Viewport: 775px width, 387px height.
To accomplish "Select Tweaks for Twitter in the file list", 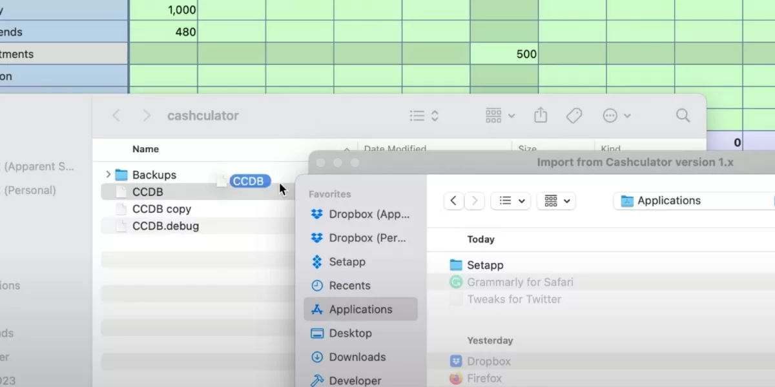I will [506, 299].
